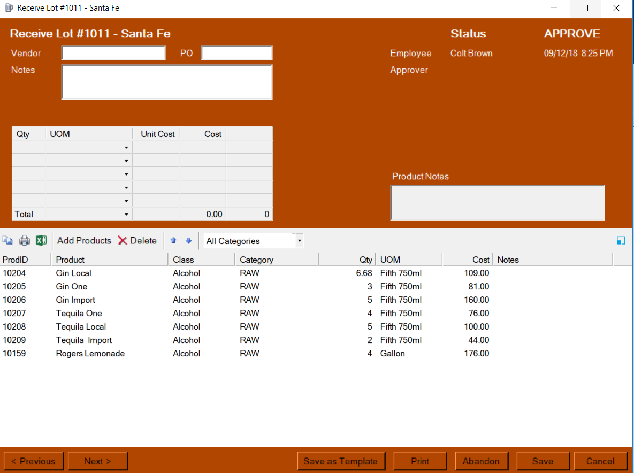Image resolution: width=634 pixels, height=473 pixels.
Task: Sort by the ProdID column header
Action: [x=26, y=260]
